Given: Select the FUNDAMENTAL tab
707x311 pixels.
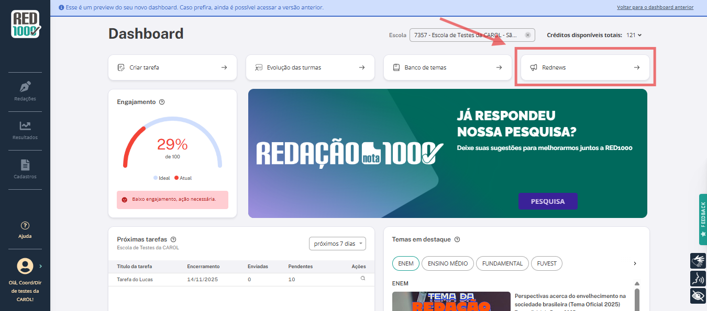Looking at the screenshot, I should (502, 263).
